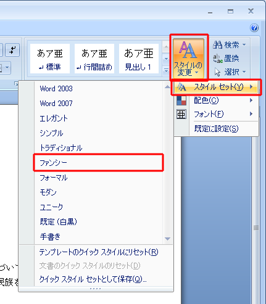This screenshot has width=266, height=304.
Task: Select ファンシー style set
Action: coord(99,163)
